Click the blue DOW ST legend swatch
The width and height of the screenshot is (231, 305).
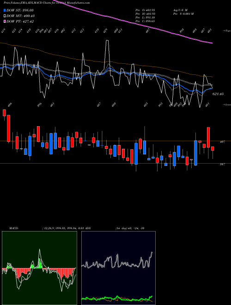tap(5, 10)
